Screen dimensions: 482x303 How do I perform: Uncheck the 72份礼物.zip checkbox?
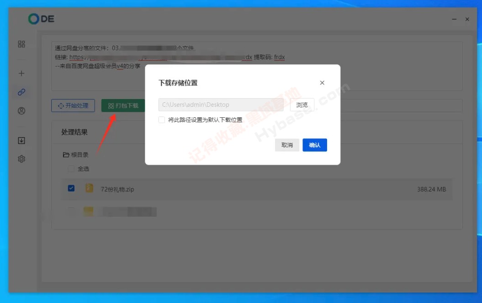tap(71, 188)
